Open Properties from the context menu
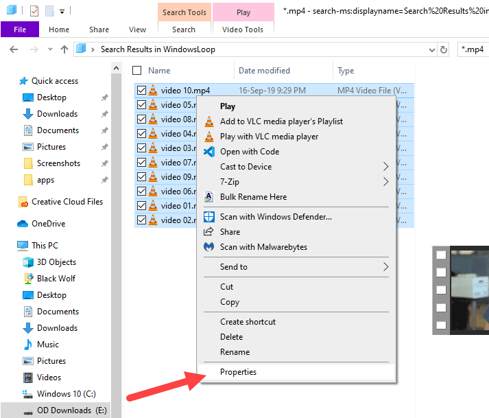Image resolution: width=489 pixels, height=418 pixels. pos(296,372)
